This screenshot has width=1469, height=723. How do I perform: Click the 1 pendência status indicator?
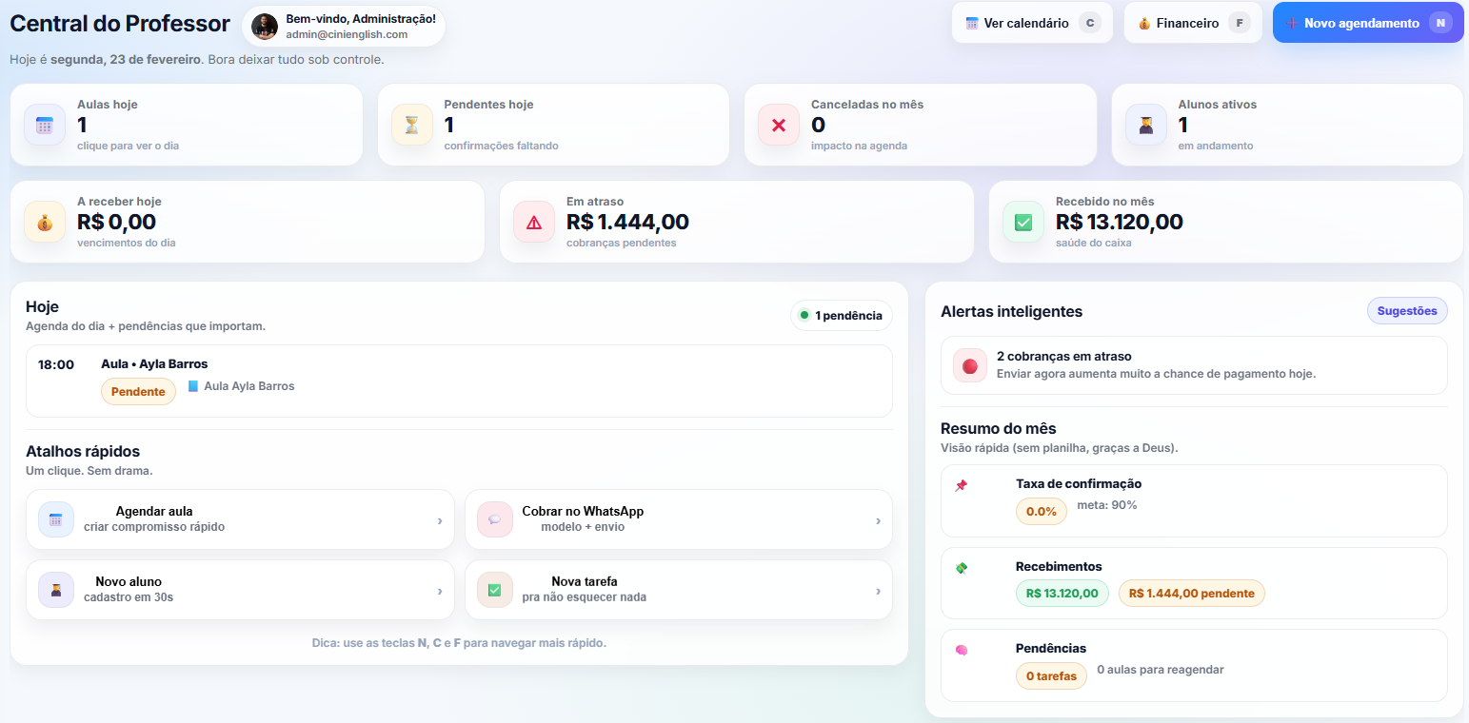[841, 315]
